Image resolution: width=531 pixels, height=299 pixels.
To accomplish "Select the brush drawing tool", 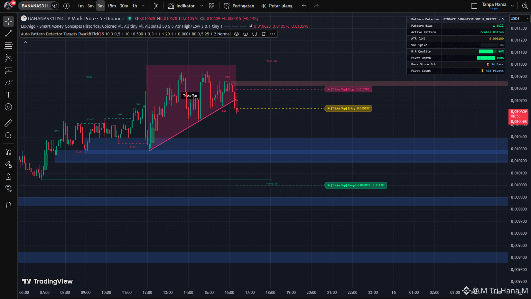I will click(x=8, y=82).
